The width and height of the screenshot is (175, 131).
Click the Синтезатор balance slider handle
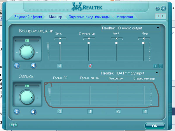tap(89, 38)
